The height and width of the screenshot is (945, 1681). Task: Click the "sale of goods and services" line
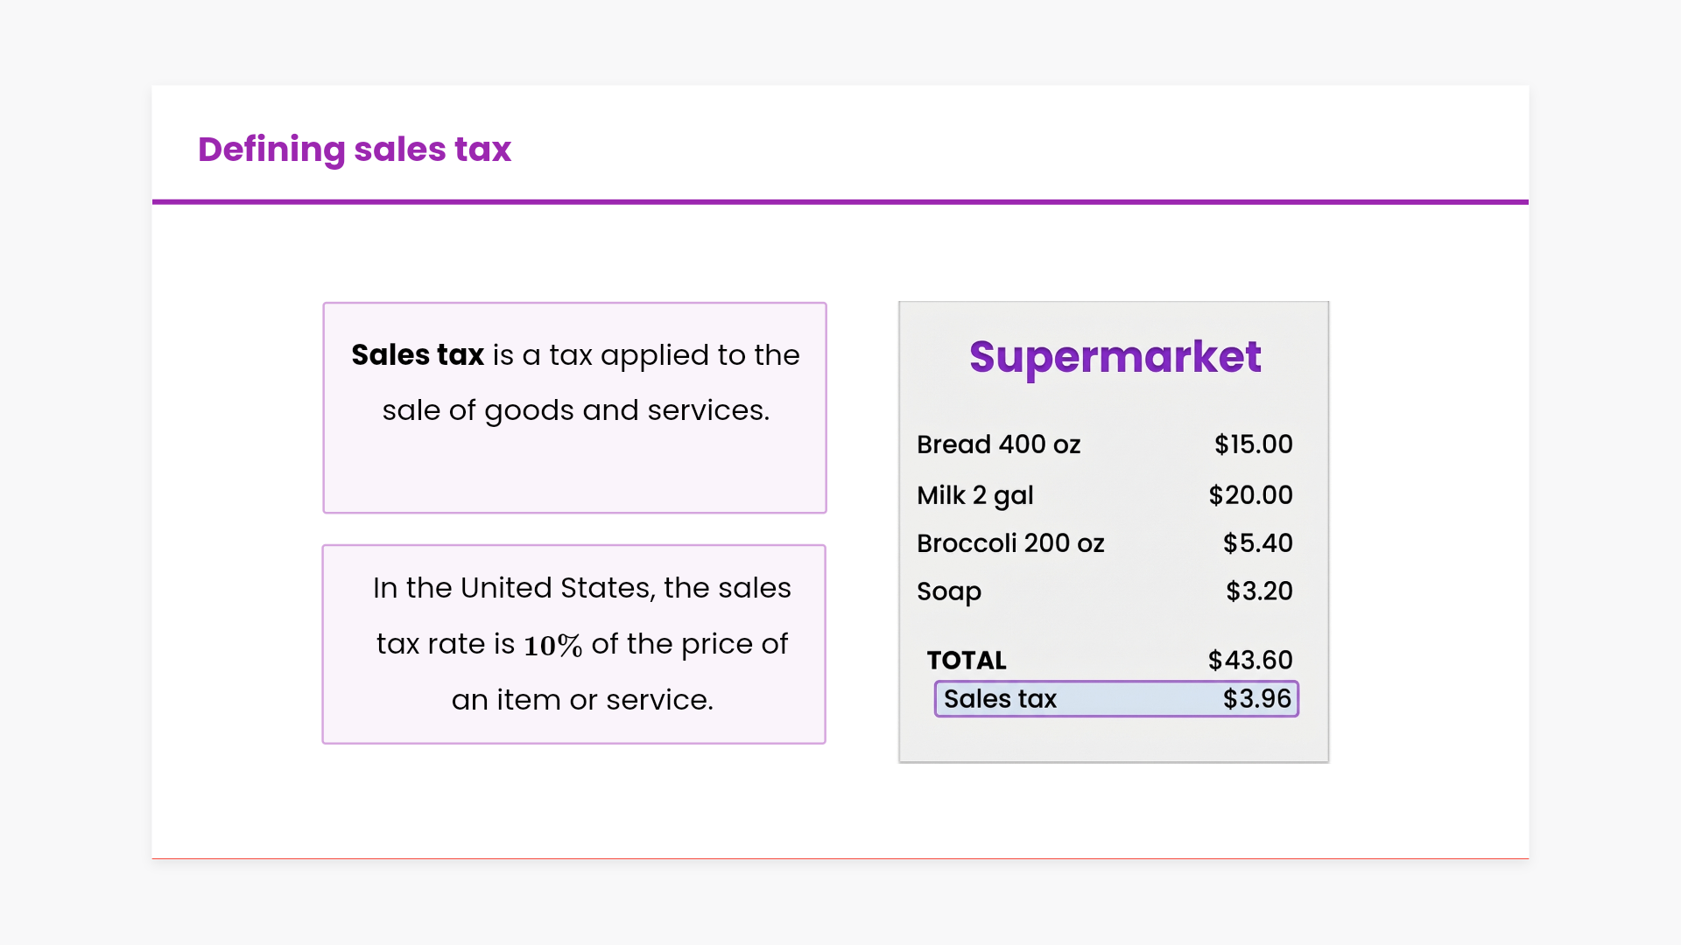pos(575,410)
